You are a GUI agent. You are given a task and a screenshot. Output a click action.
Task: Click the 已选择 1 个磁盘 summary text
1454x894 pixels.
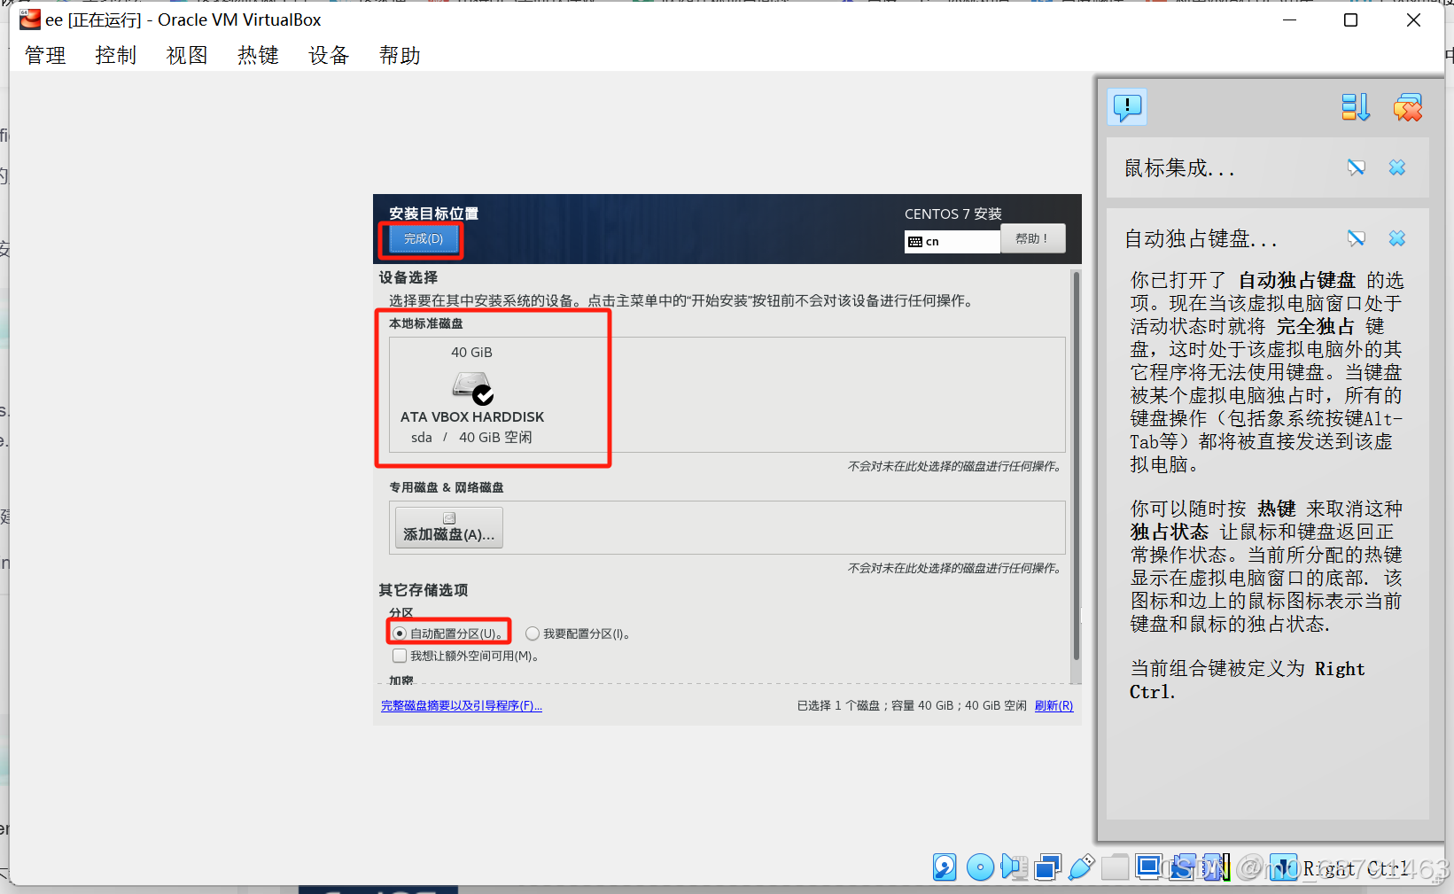[x=912, y=705]
